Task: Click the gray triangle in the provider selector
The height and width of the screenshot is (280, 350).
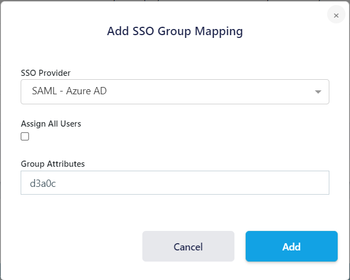Action: [318, 92]
